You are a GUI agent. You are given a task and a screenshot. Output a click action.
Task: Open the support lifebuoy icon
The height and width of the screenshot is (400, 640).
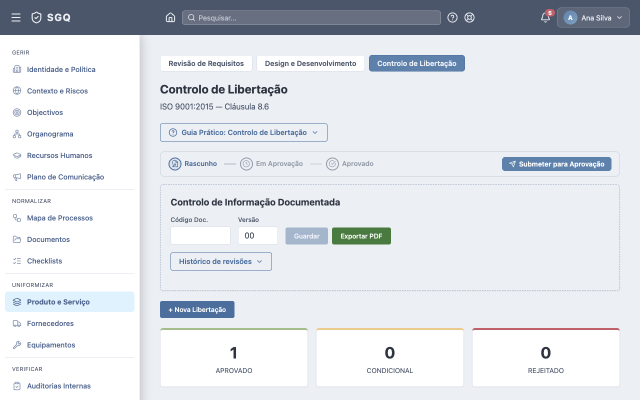pyautogui.click(x=469, y=17)
